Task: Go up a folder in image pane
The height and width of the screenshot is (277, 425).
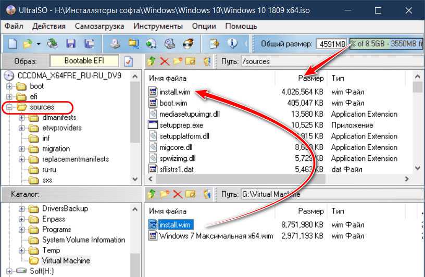Action: (151, 61)
